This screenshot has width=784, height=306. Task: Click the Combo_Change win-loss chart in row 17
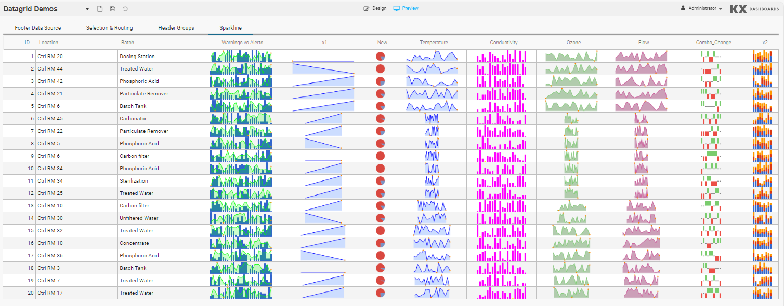(711, 255)
